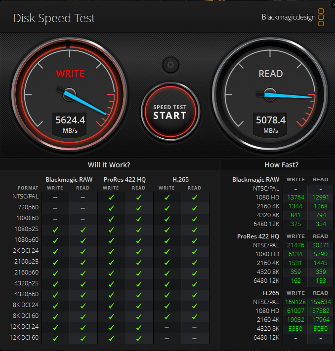
Task: Click Blackmagic RAW read dash for 720p60
Action: (x=83, y=208)
